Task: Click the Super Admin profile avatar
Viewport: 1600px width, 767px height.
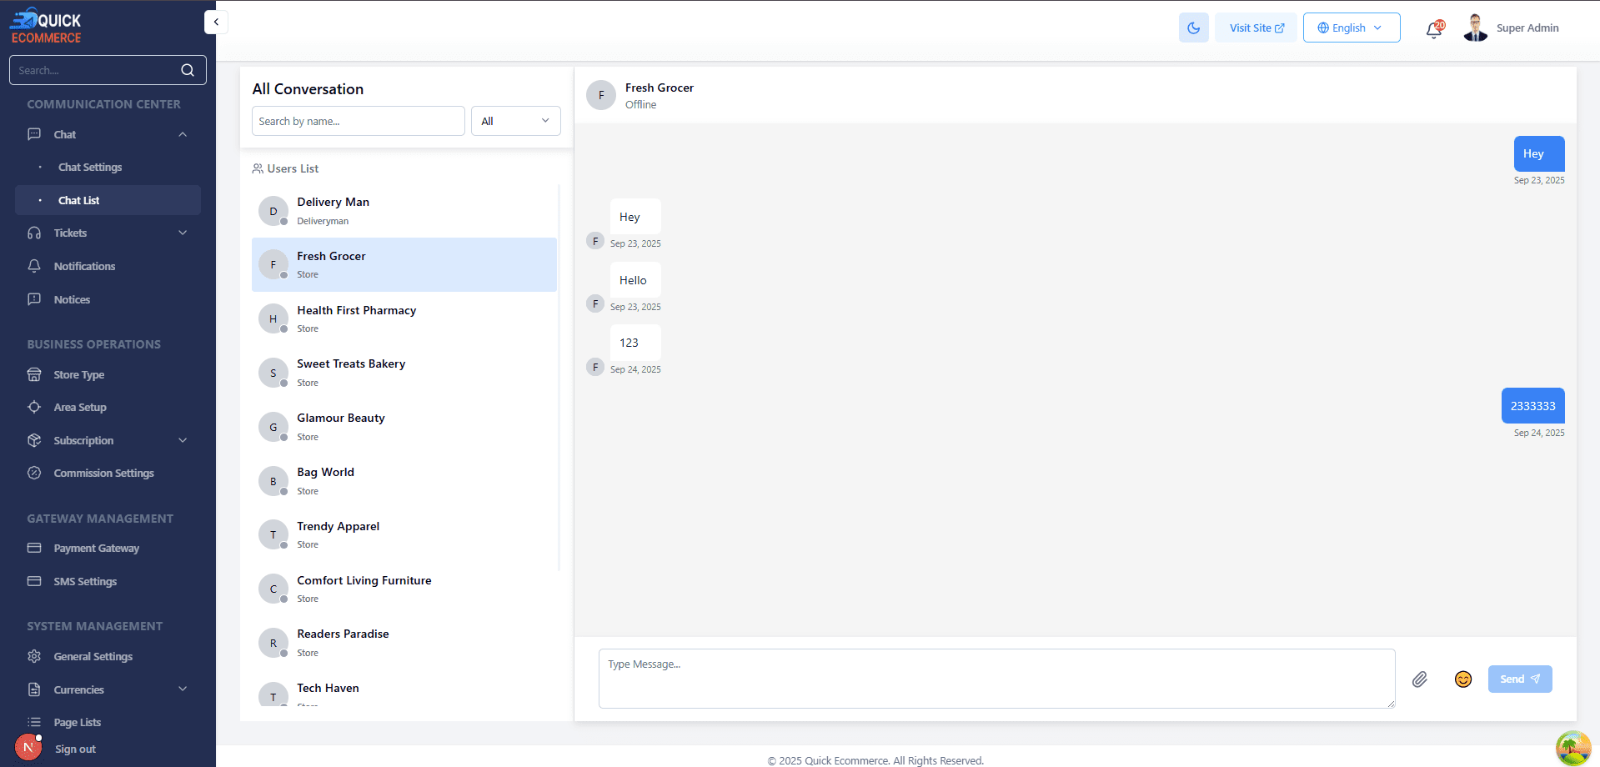Action: [1475, 28]
